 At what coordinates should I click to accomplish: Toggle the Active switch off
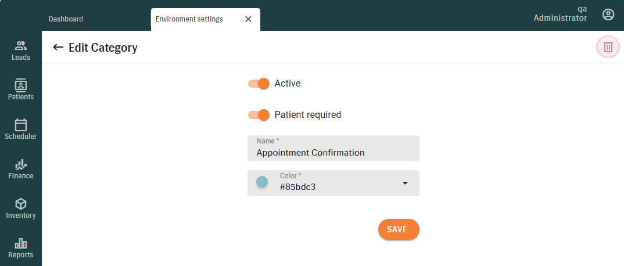[x=259, y=83]
